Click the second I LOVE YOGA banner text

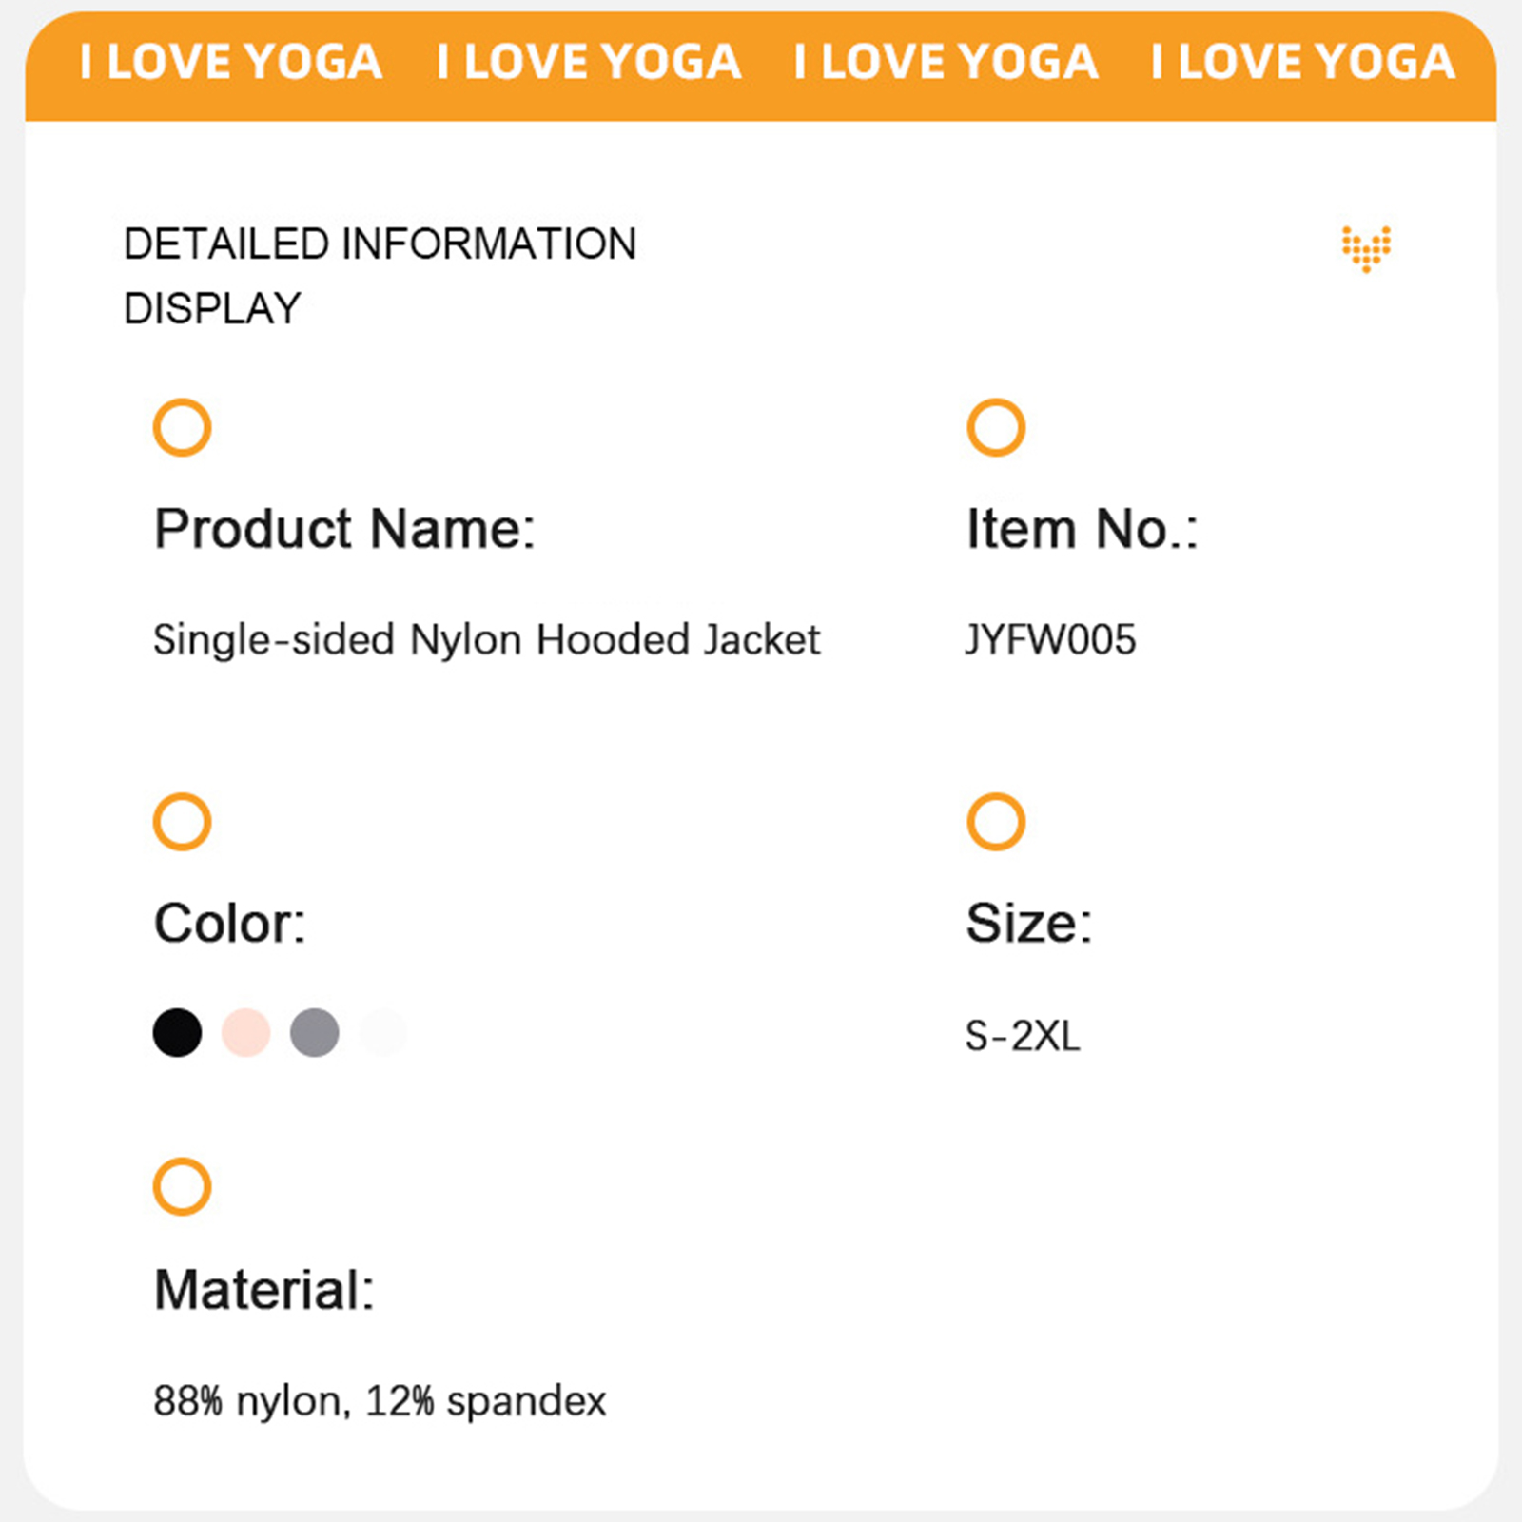[589, 63]
